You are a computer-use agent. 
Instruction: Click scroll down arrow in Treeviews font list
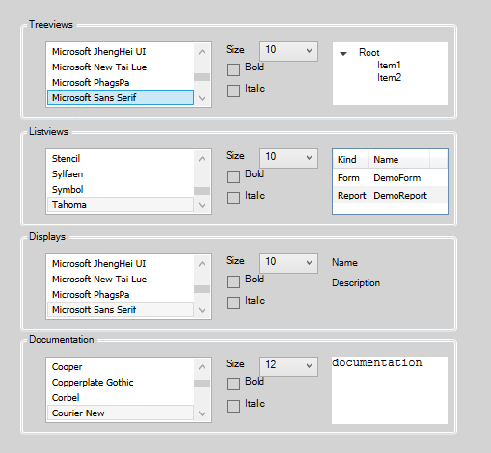[x=202, y=98]
